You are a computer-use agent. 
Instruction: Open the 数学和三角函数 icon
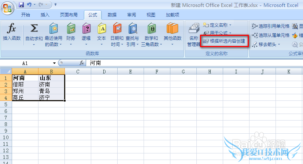point(152,28)
